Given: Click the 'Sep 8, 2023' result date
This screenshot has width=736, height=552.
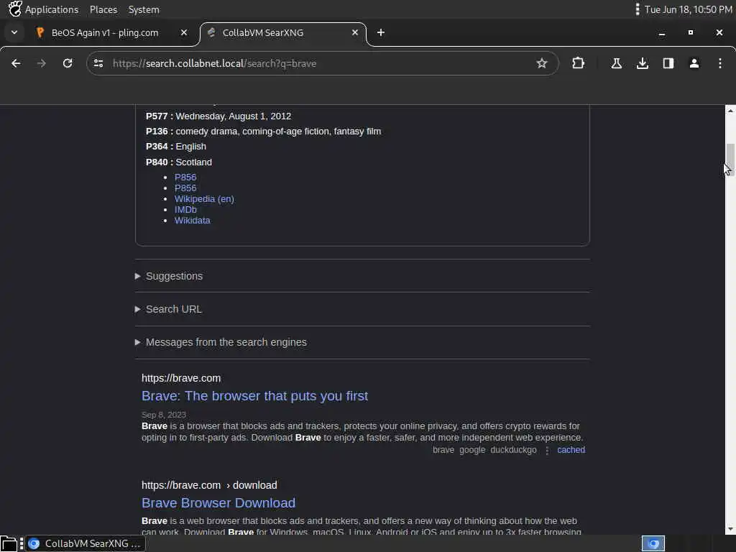Looking at the screenshot, I should (164, 415).
